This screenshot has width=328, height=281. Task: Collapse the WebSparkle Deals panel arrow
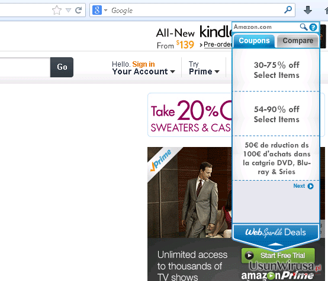coord(276,244)
